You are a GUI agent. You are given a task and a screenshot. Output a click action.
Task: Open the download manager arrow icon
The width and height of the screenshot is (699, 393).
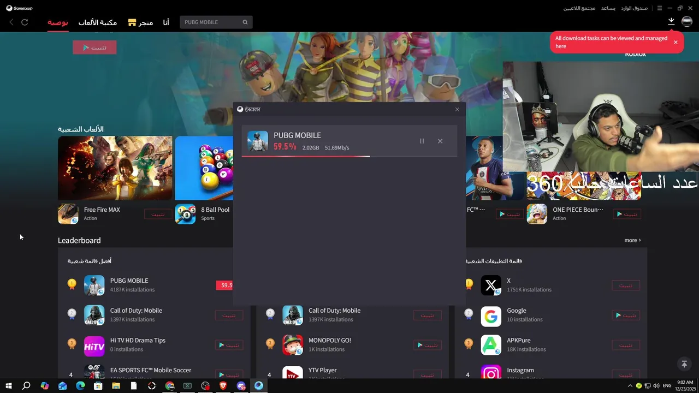point(671,21)
